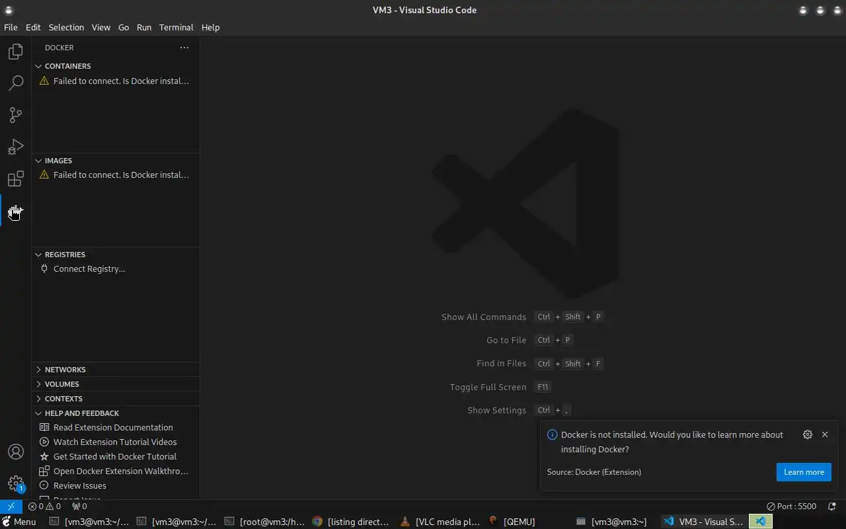846x529 pixels.
Task: Open Get Started with Docker Tutorial
Action: [x=116, y=456]
